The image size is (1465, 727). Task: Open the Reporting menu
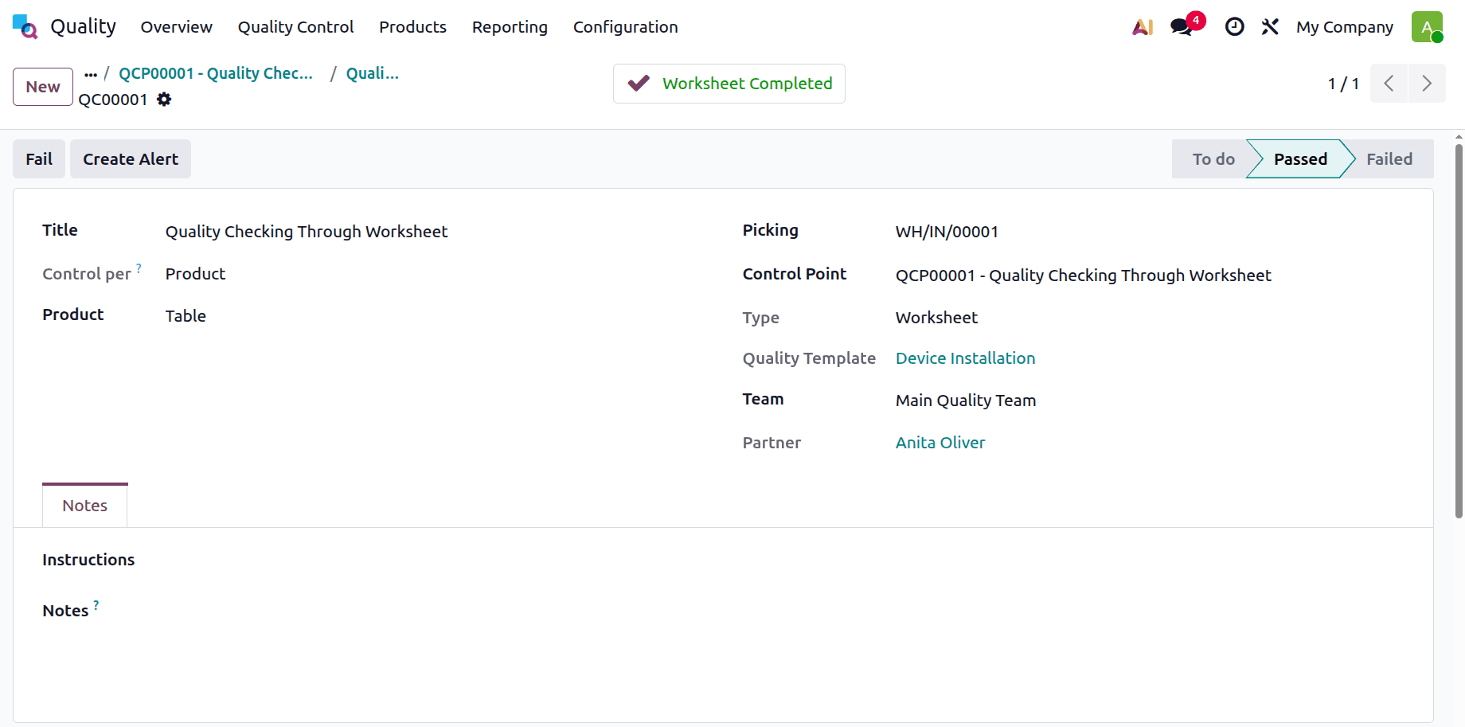click(x=510, y=27)
